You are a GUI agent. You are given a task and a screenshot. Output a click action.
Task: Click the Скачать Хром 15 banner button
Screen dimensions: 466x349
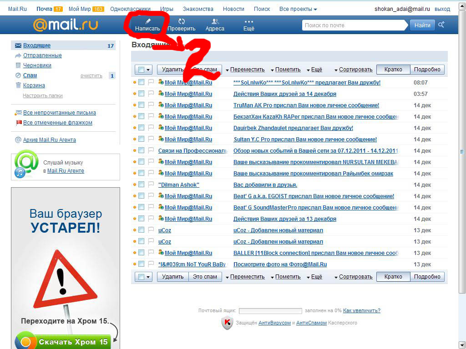pyautogui.click(x=63, y=342)
